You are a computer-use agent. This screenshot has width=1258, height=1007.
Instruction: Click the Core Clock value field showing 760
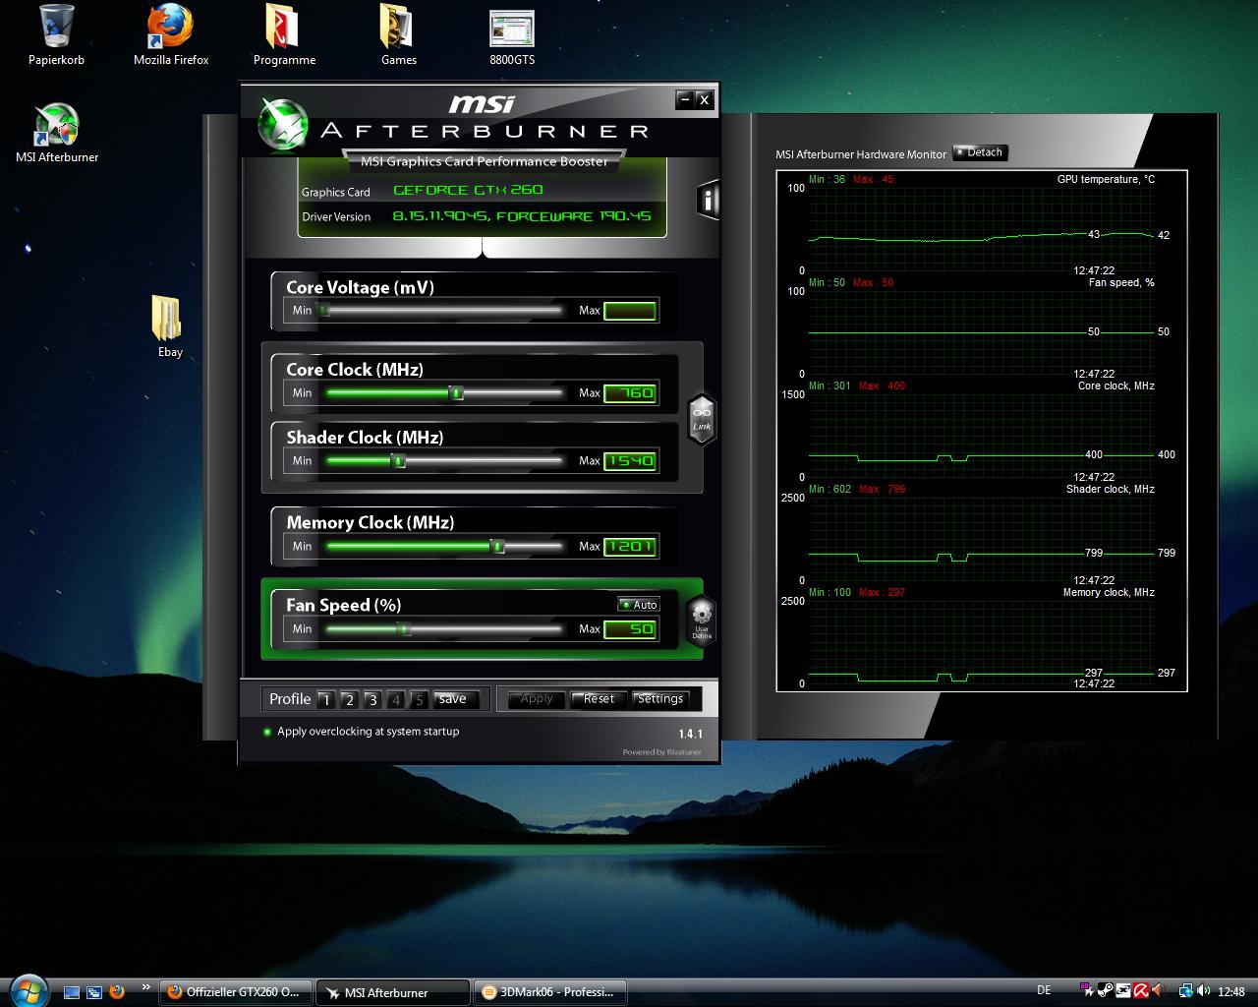click(629, 393)
